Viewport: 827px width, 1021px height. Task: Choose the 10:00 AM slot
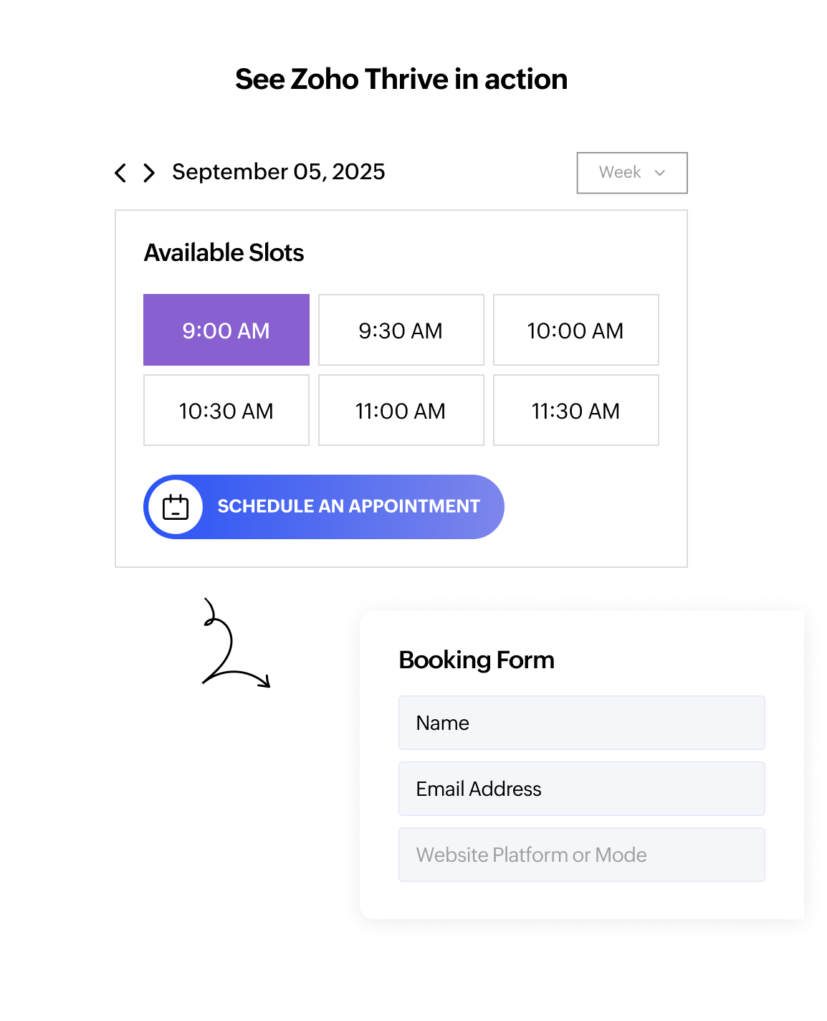[x=575, y=330]
